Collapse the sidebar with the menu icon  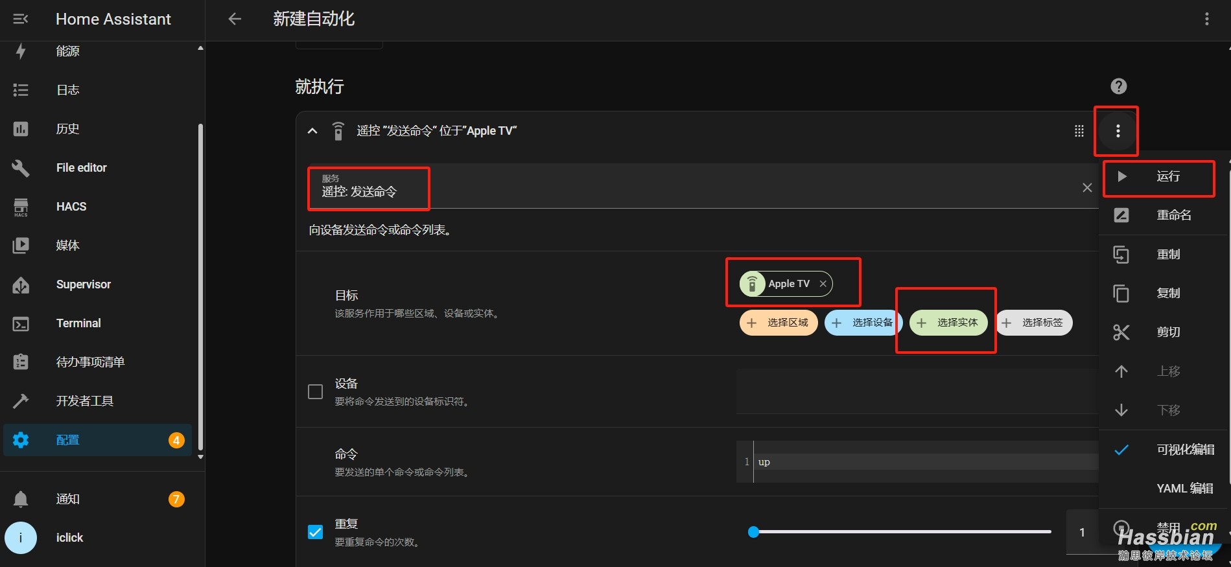[21, 19]
